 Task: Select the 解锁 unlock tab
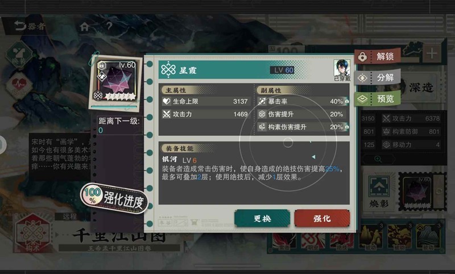pos(378,56)
